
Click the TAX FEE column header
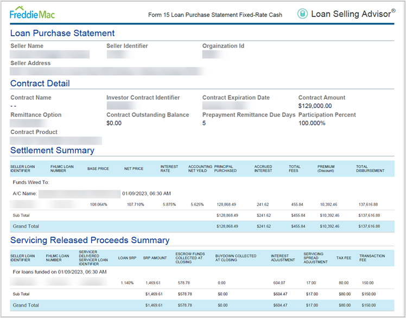[344, 258]
